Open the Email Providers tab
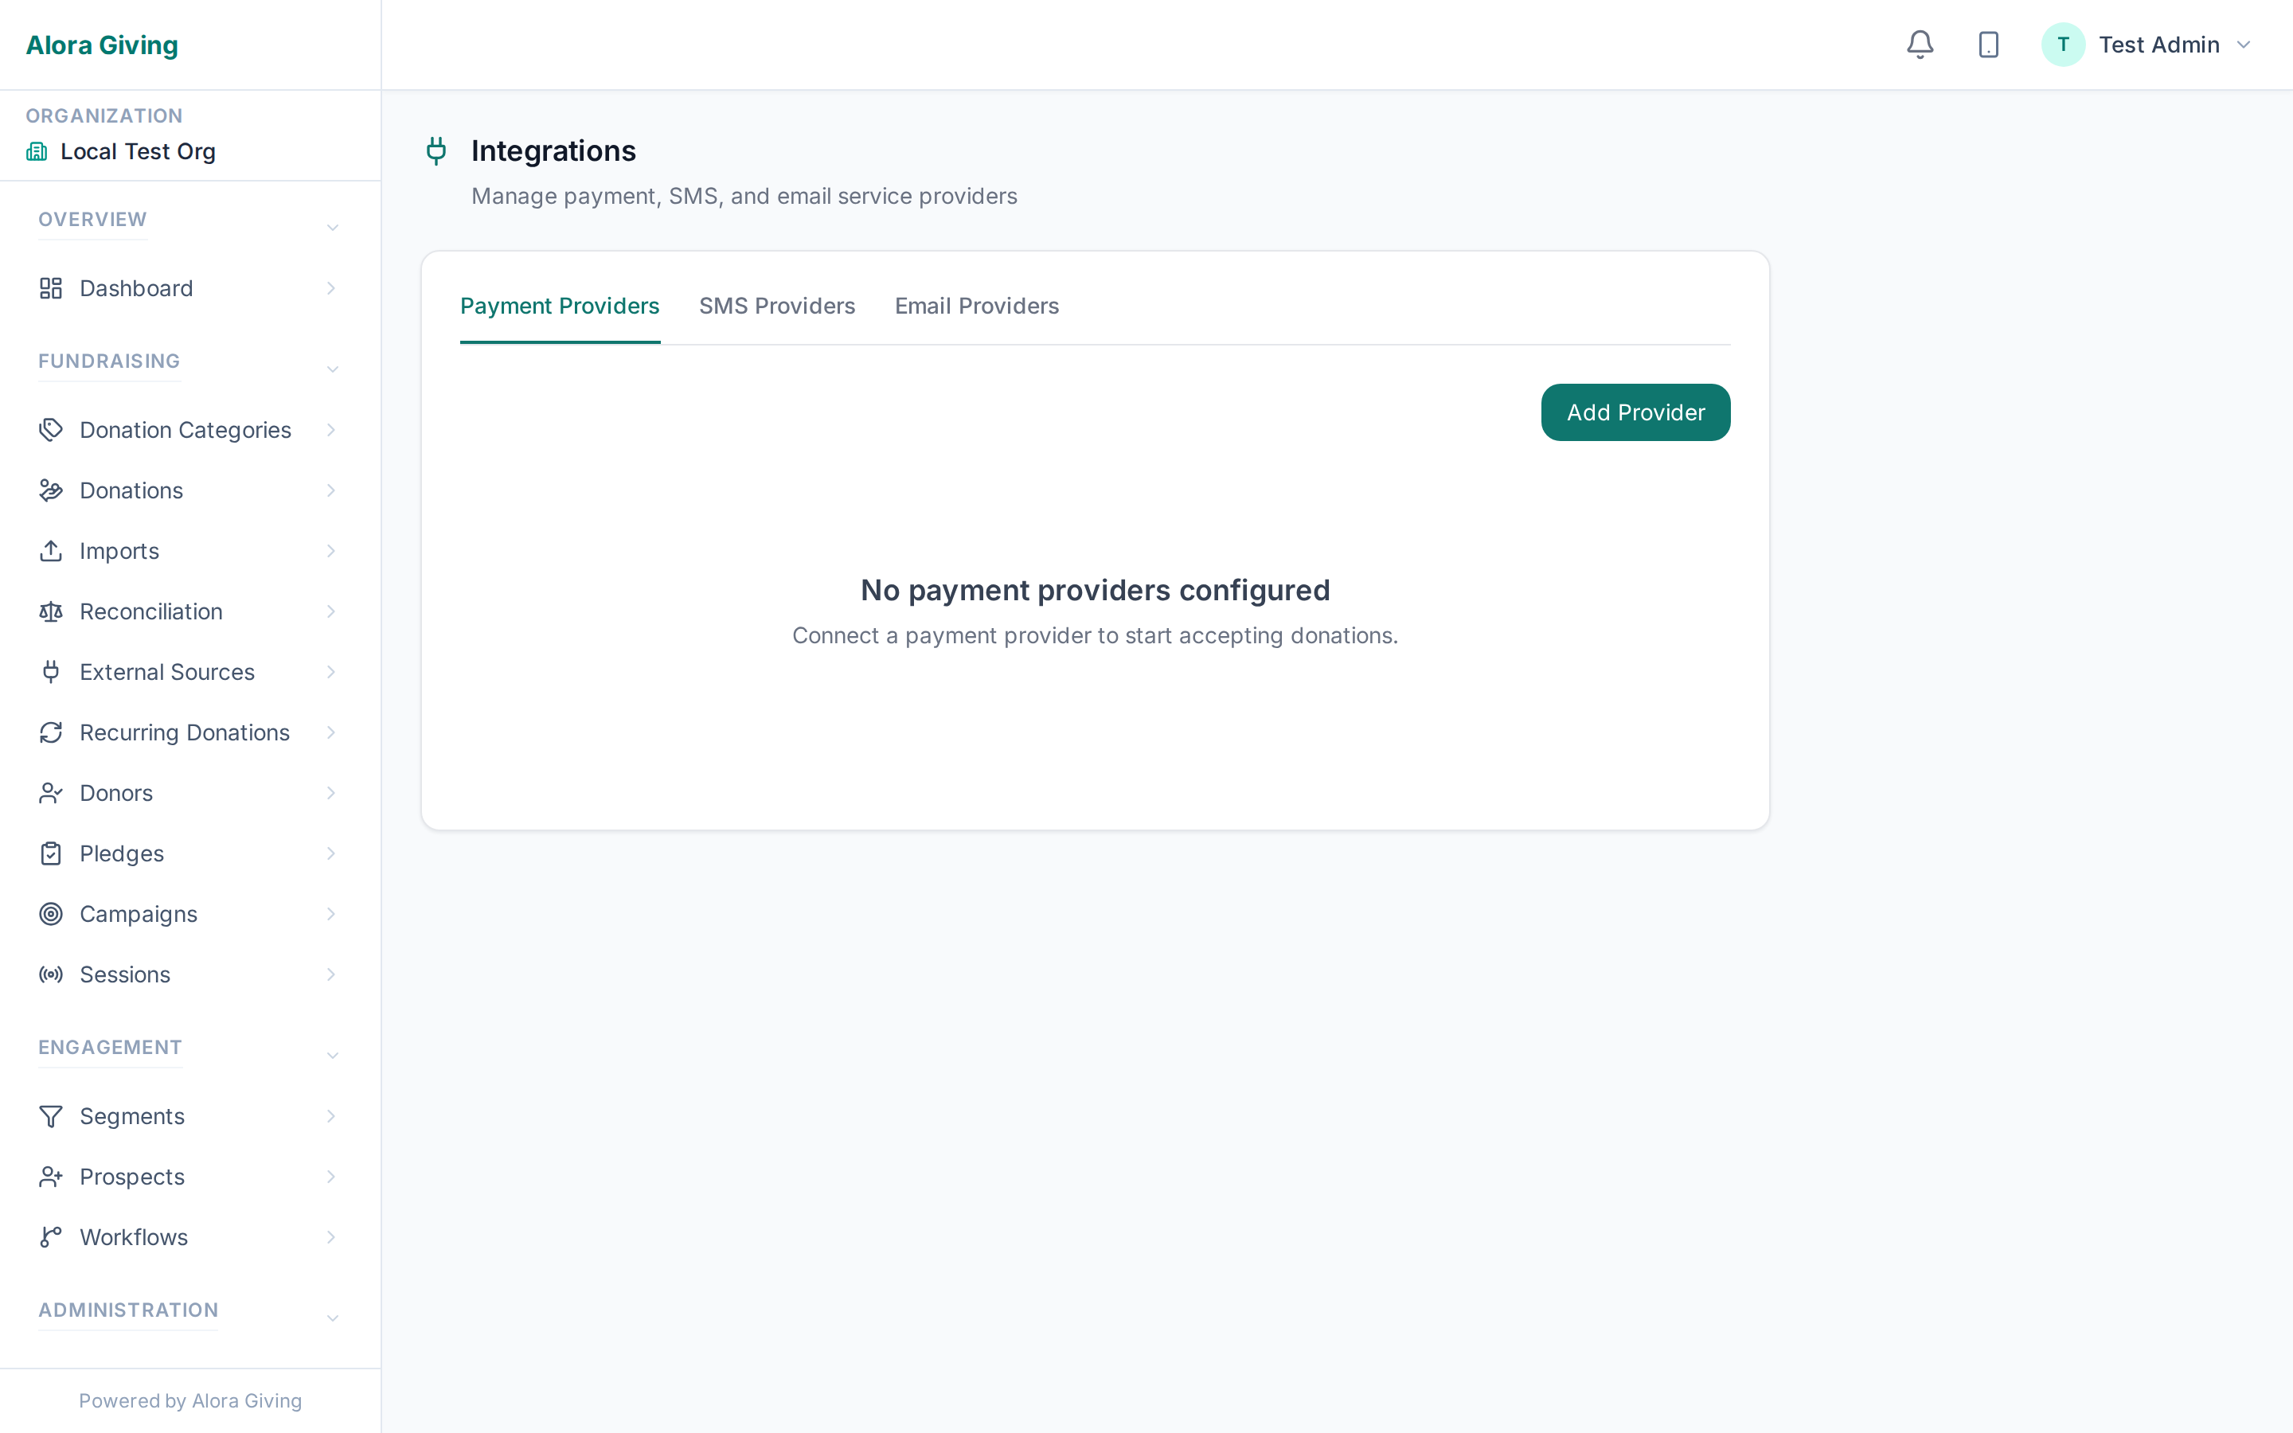 click(x=977, y=305)
